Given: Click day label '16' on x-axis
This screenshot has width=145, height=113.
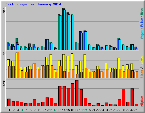Looking at the screenshot, I should point(72,110).
